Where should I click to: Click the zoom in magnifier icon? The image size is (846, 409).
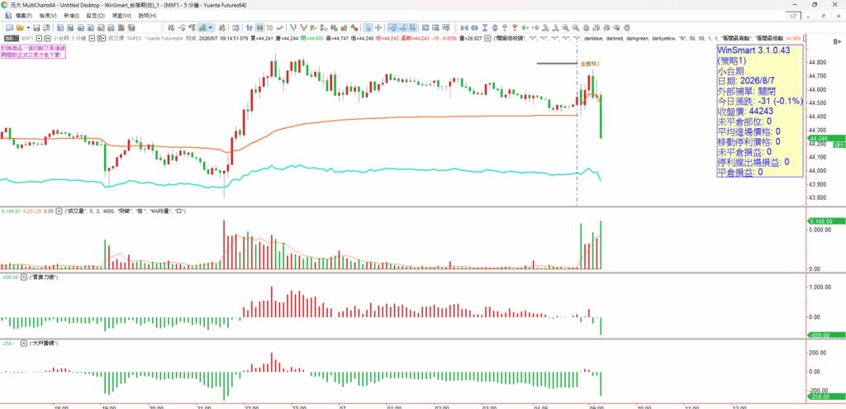click(565, 27)
